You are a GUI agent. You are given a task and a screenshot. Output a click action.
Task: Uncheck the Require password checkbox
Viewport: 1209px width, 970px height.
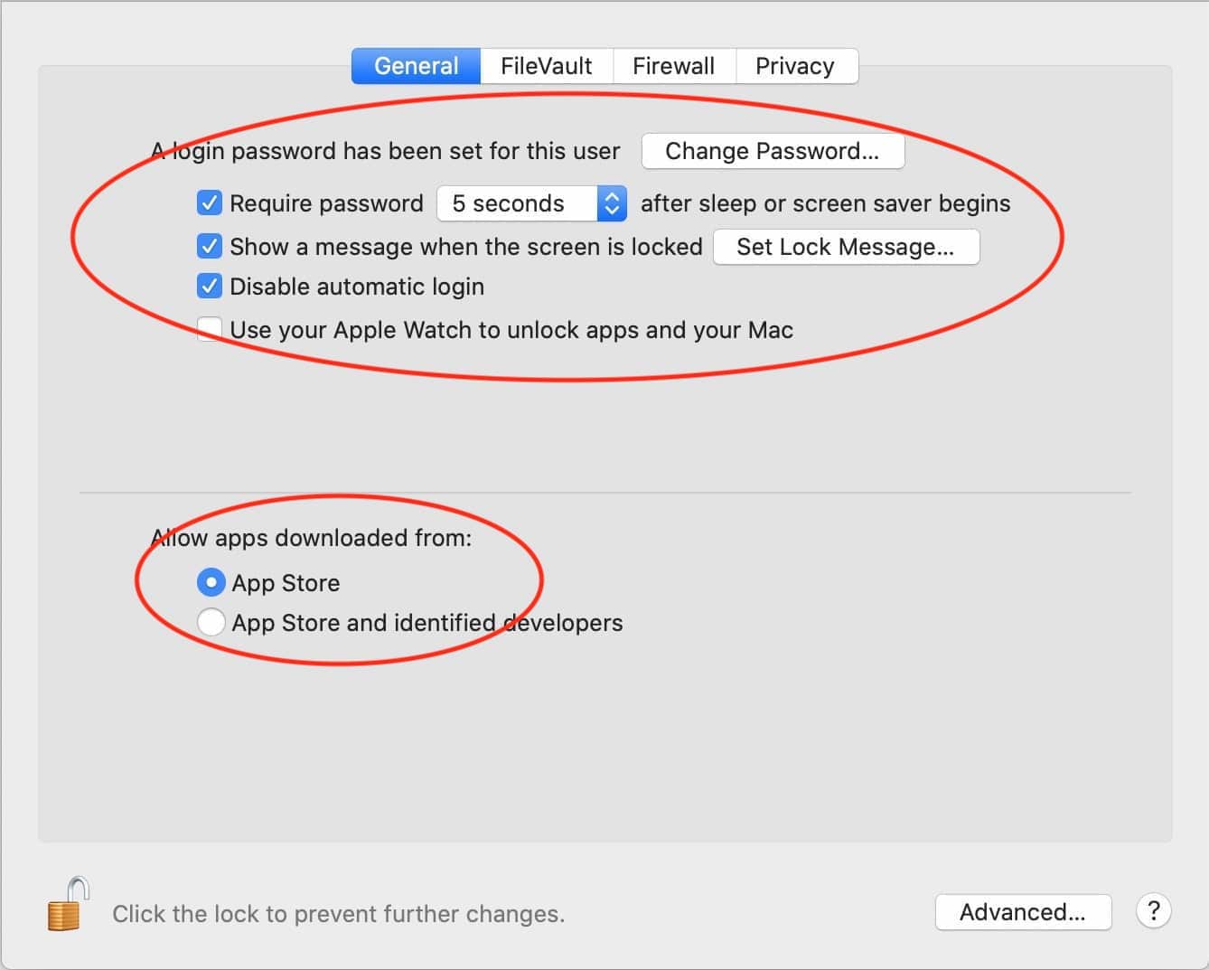point(209,202)
